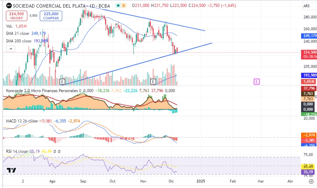Open chart settings gear in bottom-right corner
Screen dimensions: 317x188
click(311, 181)
